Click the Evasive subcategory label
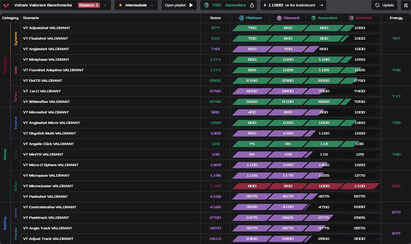This screenshot has width=411, height=244. tap(16, 123)
